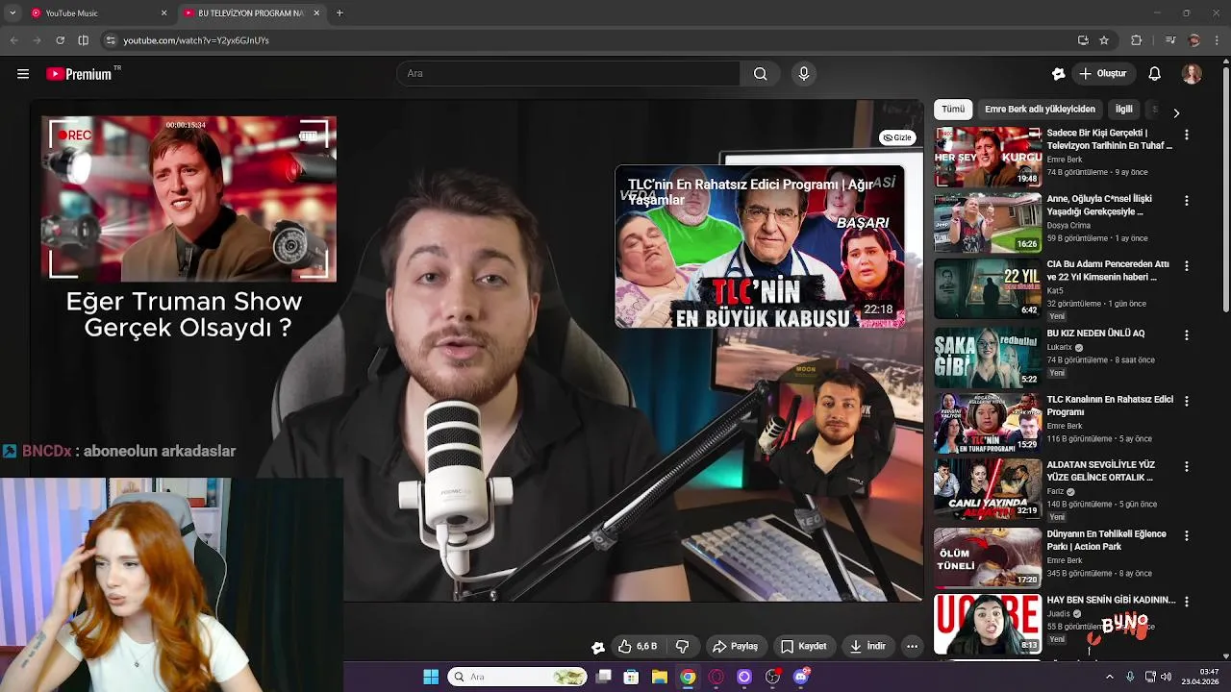1231x692 pixels.
Task: Open Discord from the taskbar
Action: coord(801,677)
